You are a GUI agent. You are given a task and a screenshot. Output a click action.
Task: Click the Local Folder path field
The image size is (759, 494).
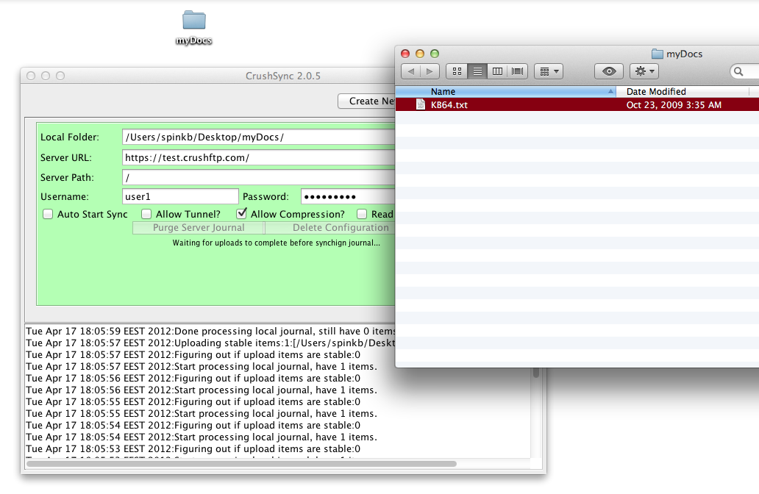point(258,137)
